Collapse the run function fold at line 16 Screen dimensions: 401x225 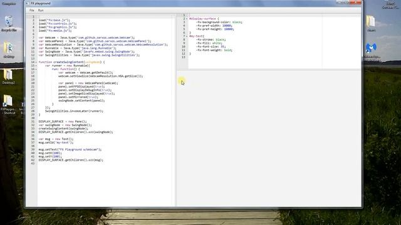click(36, 69)
